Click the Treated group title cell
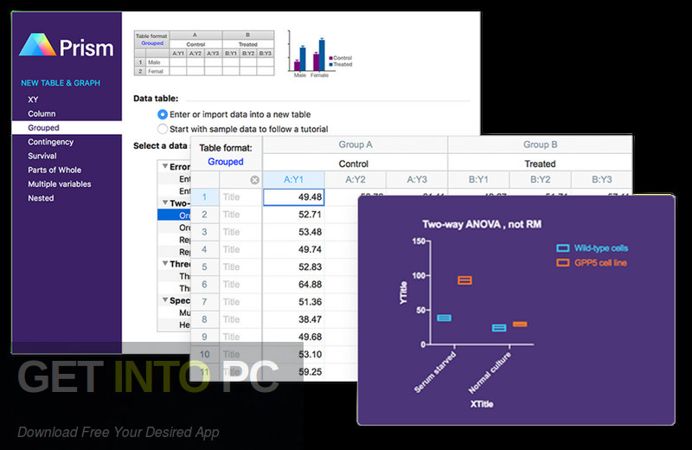Image resolution: width=692 pixels, height=450 pixels. coord(540,164)
